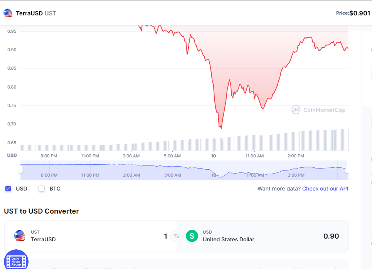Image resolution: width=372 pixels, height=269 pixels.
Task: Click the Price $0.901 readout
Action: (353, 13)
